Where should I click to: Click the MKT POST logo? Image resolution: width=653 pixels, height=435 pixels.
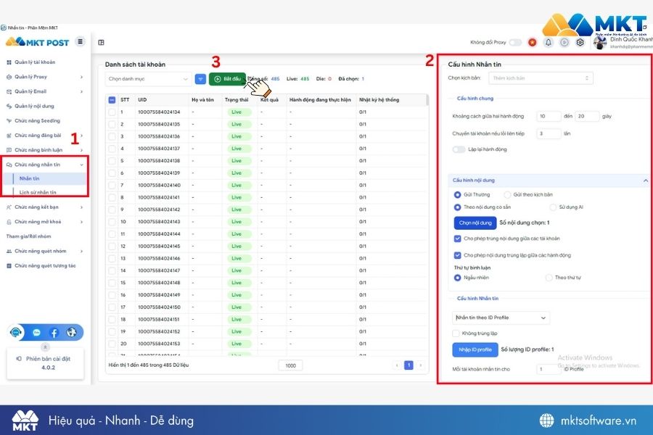38,42
